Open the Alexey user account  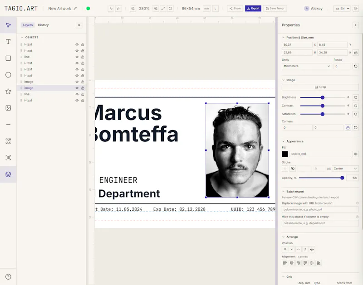pos(314,9)
